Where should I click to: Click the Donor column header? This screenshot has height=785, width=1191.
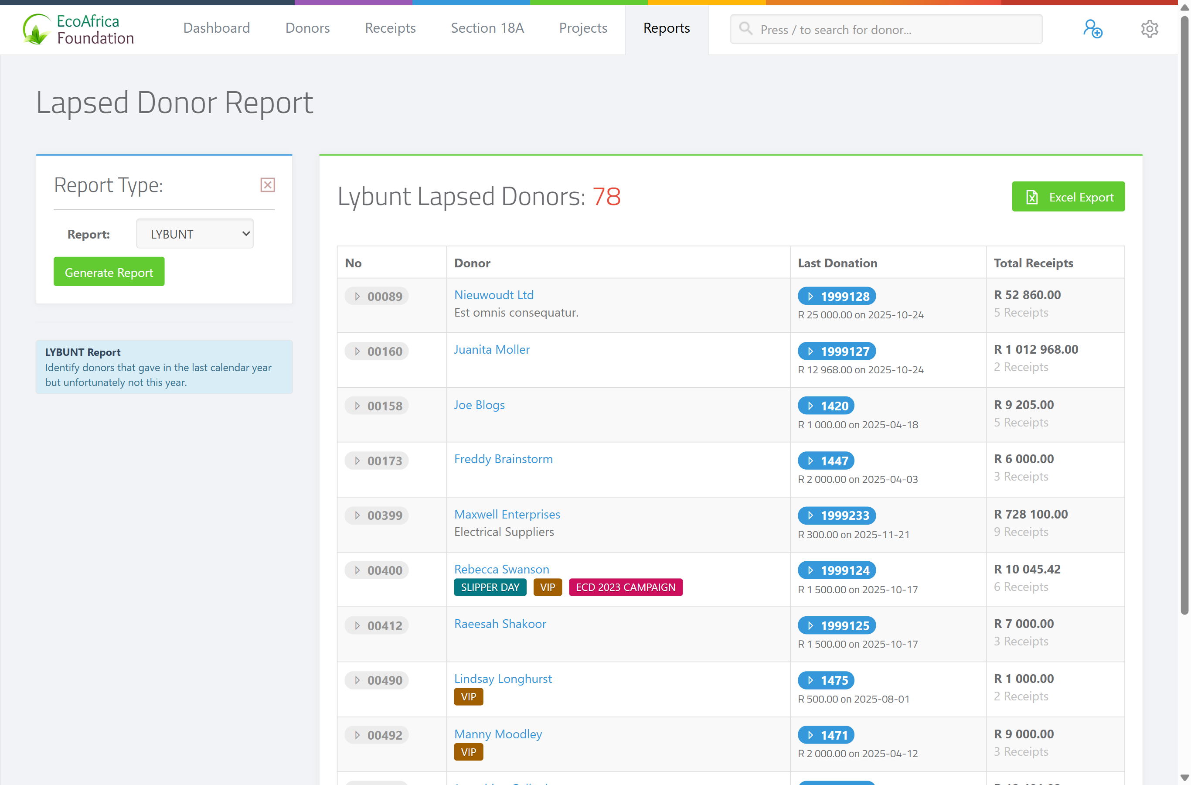tap(472, 263)
